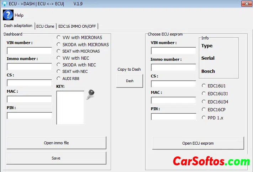
Task: Choose SKODA with NEC radio option
Action: click(x=59, y=65)
